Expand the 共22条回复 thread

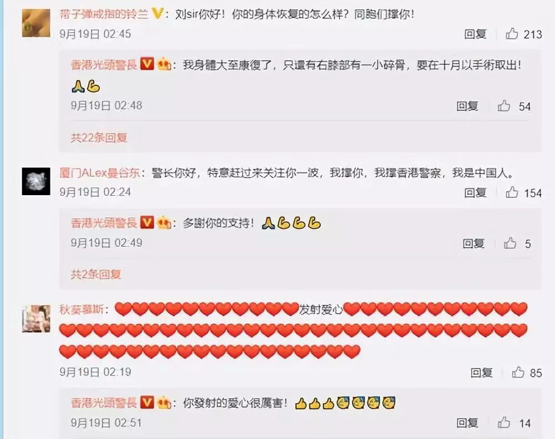point(99,137)
